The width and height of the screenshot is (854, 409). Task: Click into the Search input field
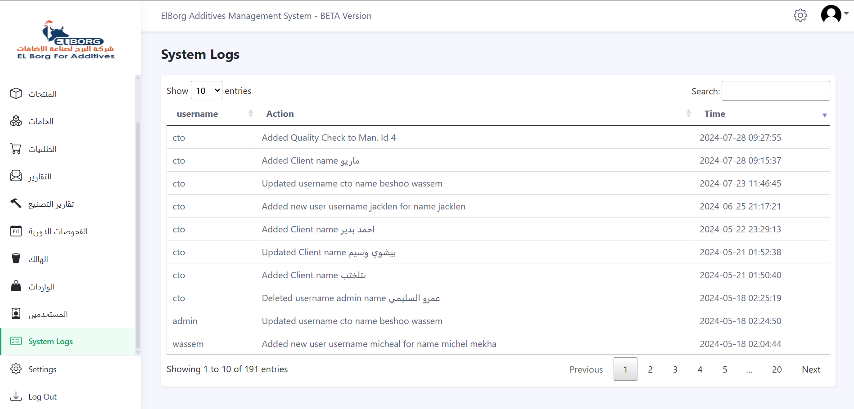pos(775,91)
